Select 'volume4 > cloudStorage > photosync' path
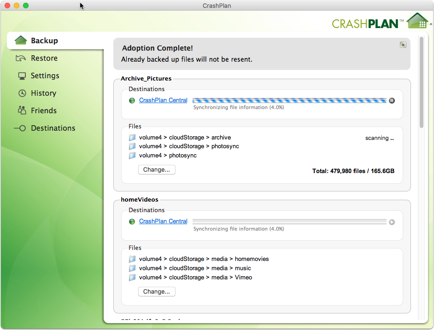The height and width of the screenshot is (330, 434). (189, 146)
